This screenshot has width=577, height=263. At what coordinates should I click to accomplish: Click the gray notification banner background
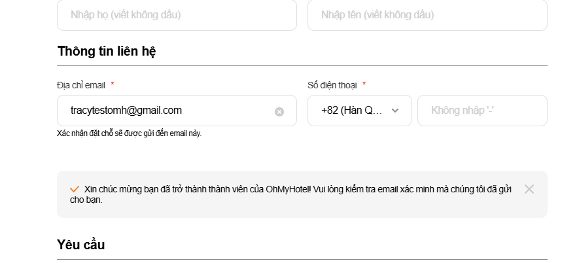393,208
